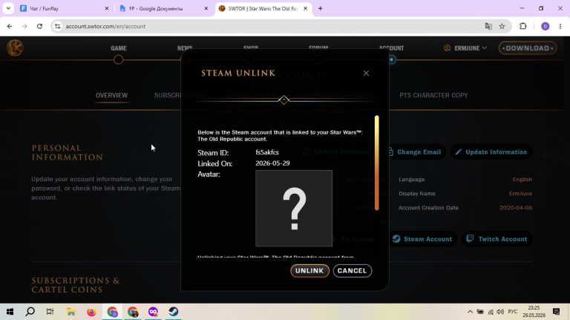
Task: Open File Explorer from the taskbar
Action: (x=71, y=312)
